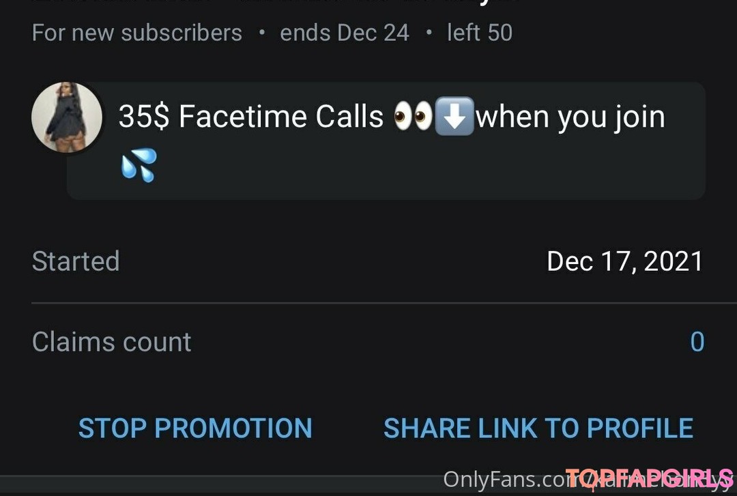The image size is (737, 496).
Task: Tap the divider line below Started row
Action: [384, 303]
